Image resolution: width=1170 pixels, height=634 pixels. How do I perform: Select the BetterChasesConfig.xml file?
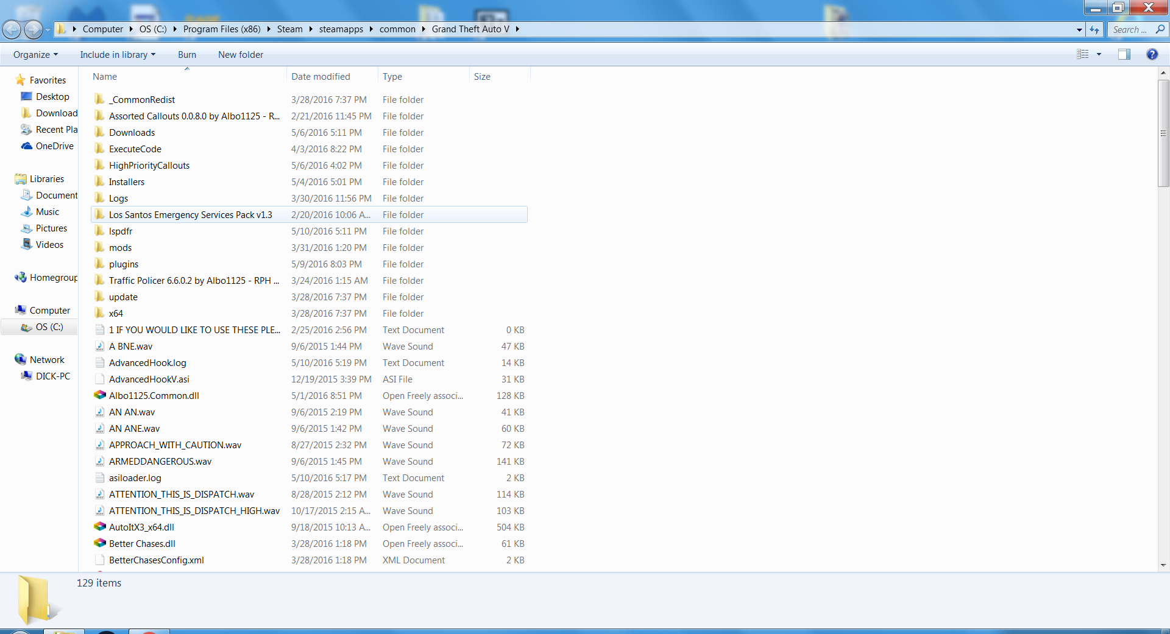(309, 560)
